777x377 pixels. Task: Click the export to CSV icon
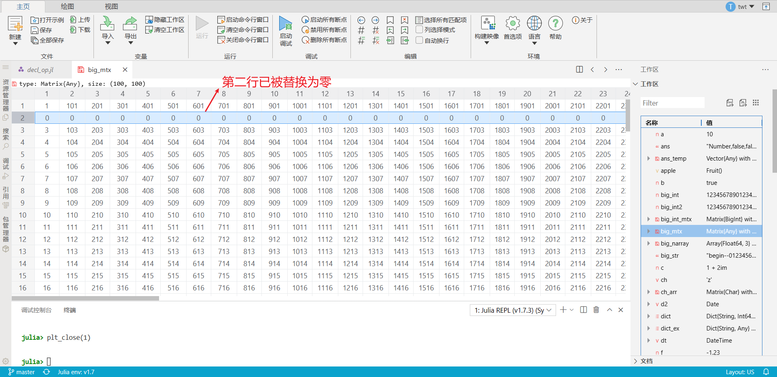point(730,103)
